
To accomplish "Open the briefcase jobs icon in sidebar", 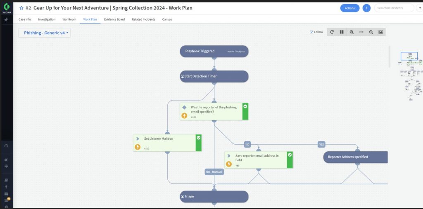I will point(7,194).
